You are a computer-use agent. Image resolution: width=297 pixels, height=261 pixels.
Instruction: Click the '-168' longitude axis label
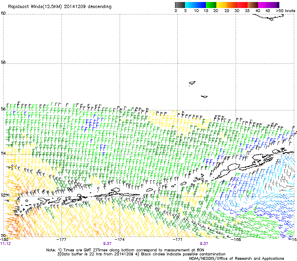(x=236, y=239)
